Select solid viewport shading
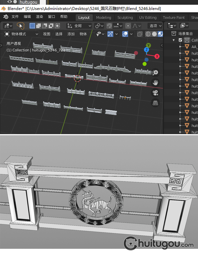Screen dimensions: 198x253 (154, 34)
